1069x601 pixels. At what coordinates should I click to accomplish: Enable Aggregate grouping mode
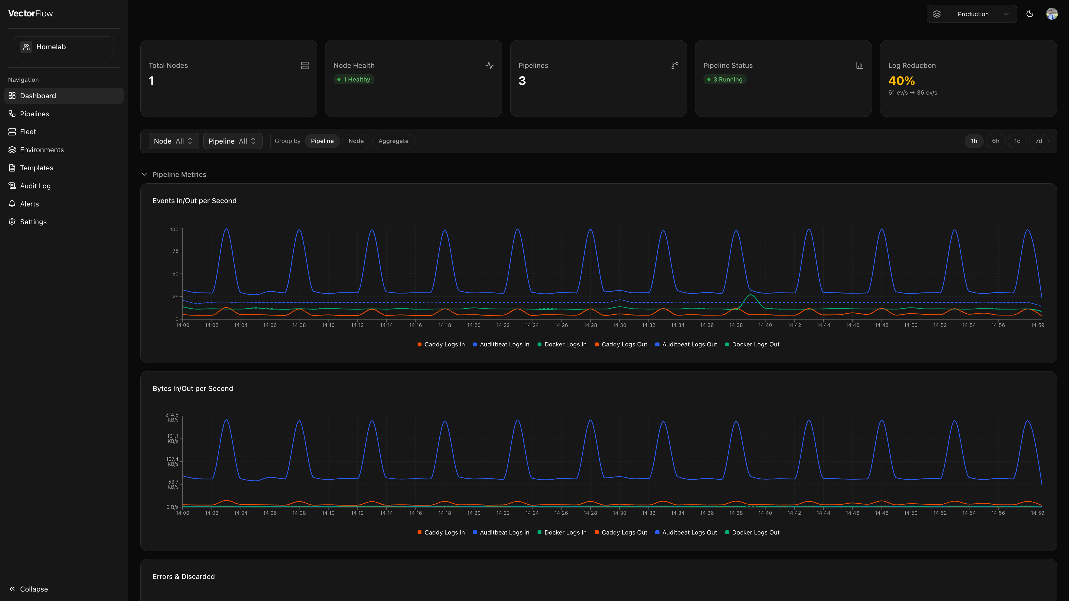tap(393, 141)
